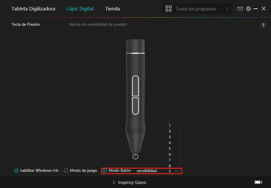
Task: Open the Todos los programas selector
Action: point(196,9)
